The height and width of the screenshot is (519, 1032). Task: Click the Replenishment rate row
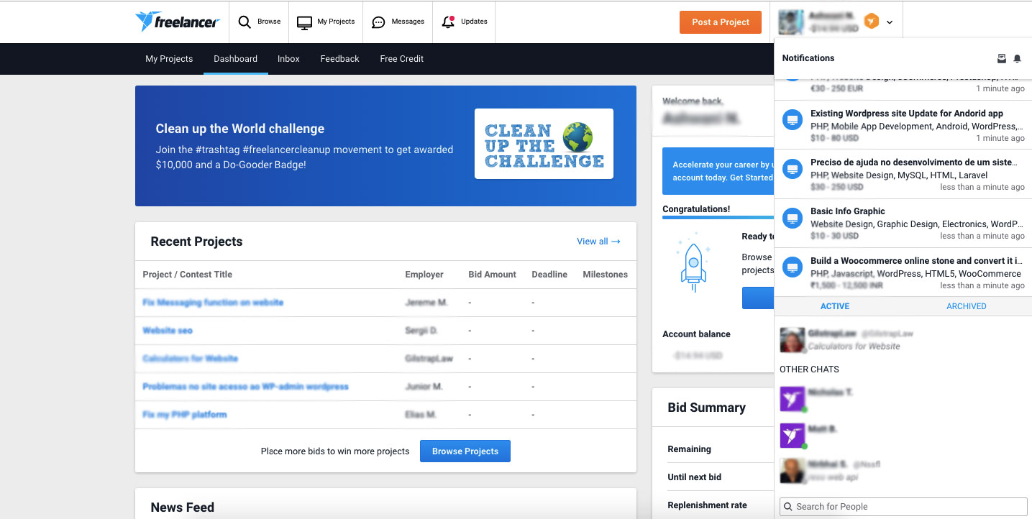pyautogui.click(x=720, y=505)
